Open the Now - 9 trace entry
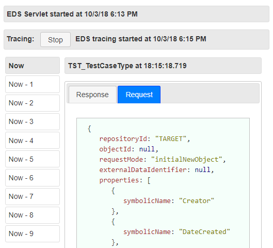 pyautogui.click(x=33, y=234)
